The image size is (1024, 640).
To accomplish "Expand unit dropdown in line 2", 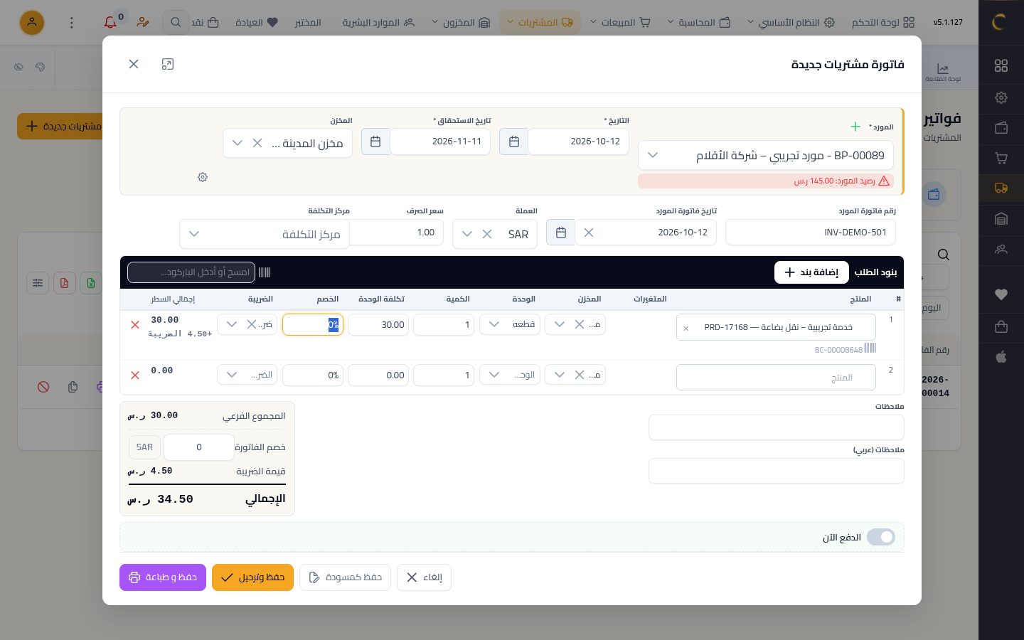I will 494,375.
